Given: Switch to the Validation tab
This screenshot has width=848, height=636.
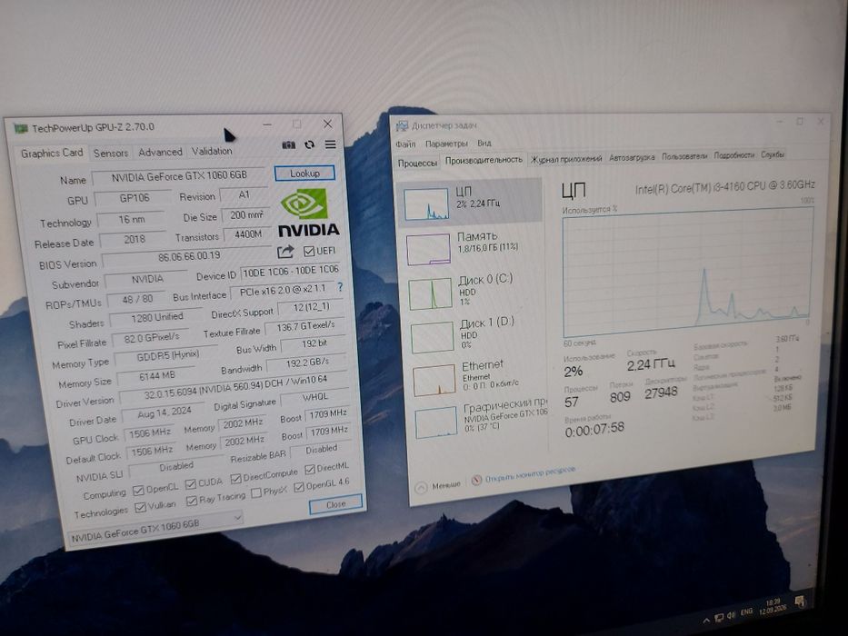Looking at the screenshot, I should coord(212,152).
